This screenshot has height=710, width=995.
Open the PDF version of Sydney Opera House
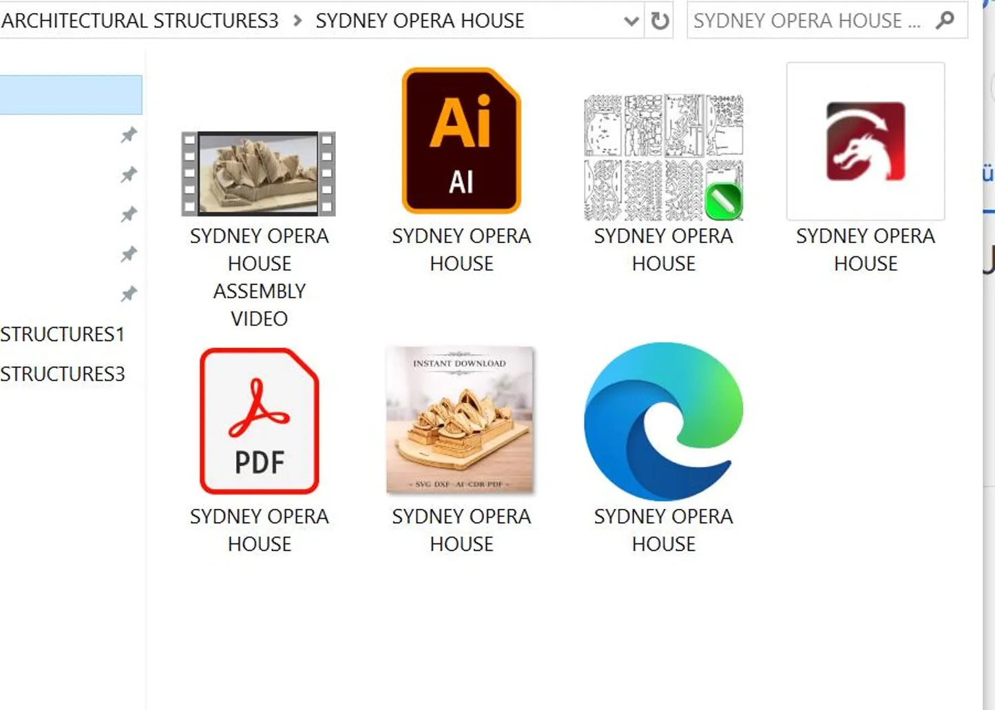(x=260, y=421)
